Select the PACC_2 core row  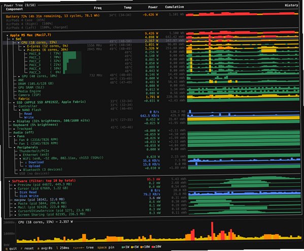pyautogui.click(x=45, y=61)
